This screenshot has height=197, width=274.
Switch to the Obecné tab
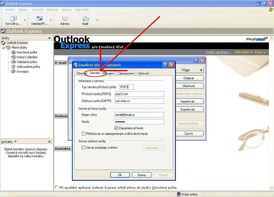point(81,73)
